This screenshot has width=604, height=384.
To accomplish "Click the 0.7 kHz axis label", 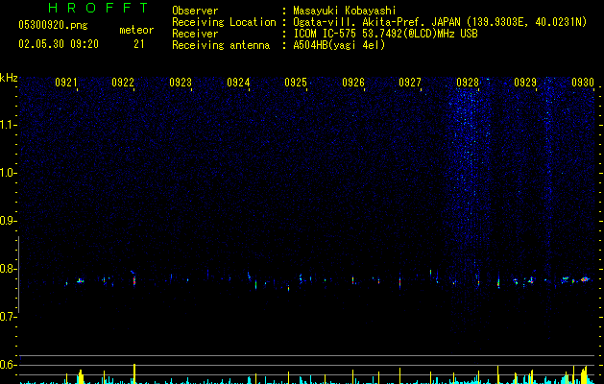I will click(x=8, y=317).
